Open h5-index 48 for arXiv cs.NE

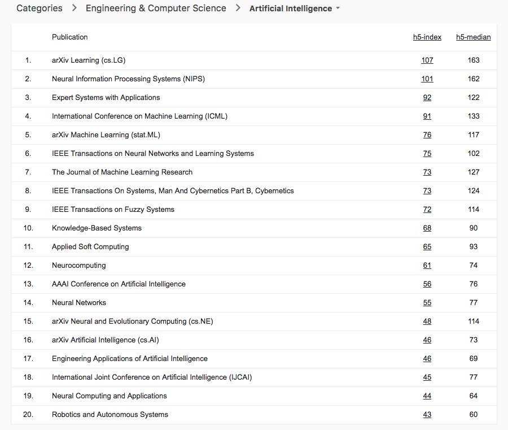[427, 322]
